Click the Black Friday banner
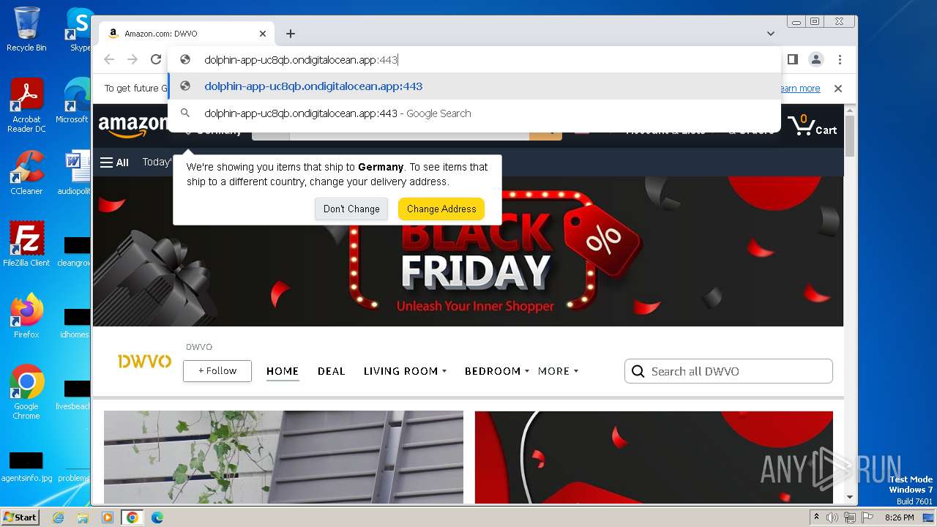This screenshot has height=527, width=937. pyautogui.click(x=468, y=251)
